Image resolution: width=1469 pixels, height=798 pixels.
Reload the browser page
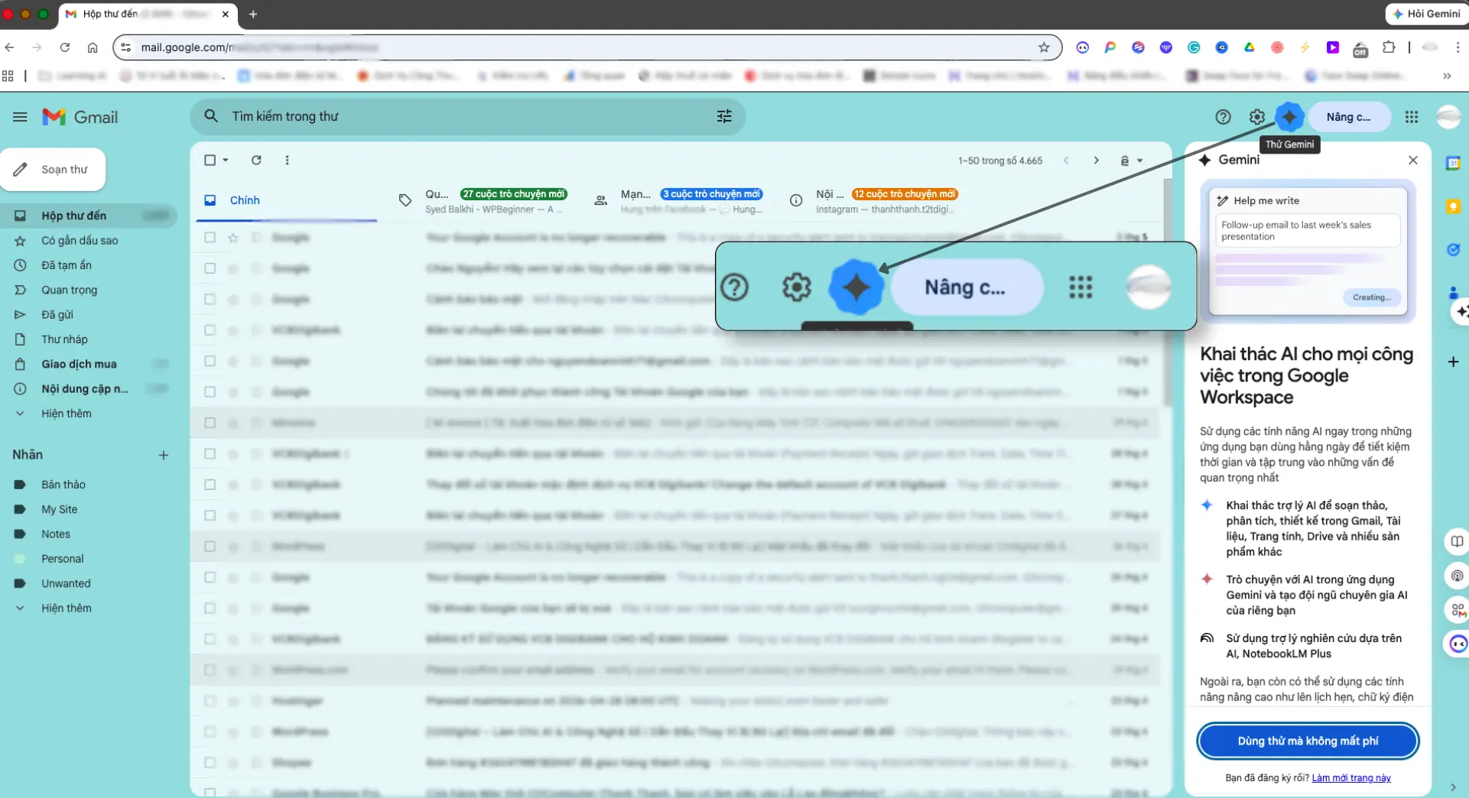click(65, 47)
